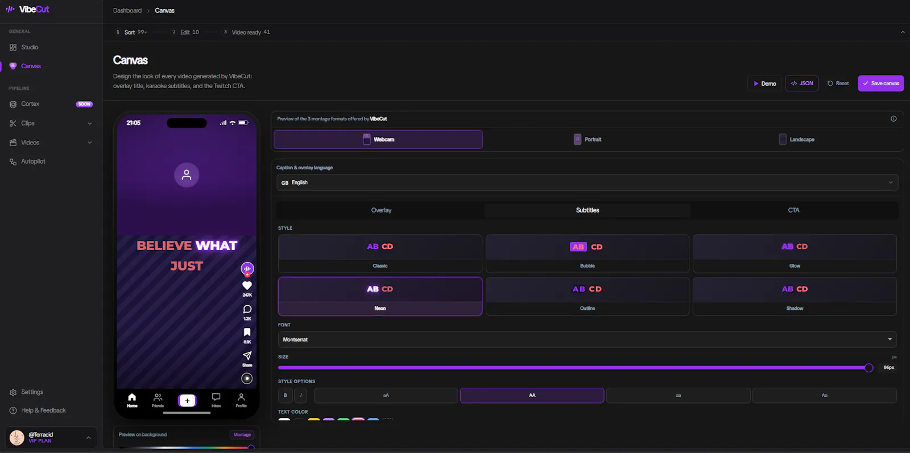Expand the @Terracid account menu chevron
The width and height of the screenshot is (910, 453).
[88, 438]
